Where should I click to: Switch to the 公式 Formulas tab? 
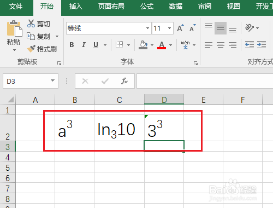pos(147,7)
